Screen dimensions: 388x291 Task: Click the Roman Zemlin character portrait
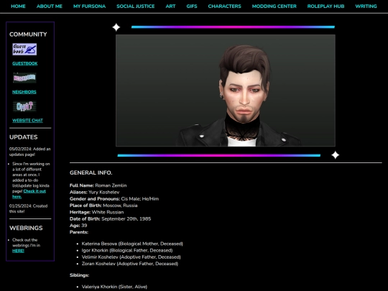(x=226, y=91)
